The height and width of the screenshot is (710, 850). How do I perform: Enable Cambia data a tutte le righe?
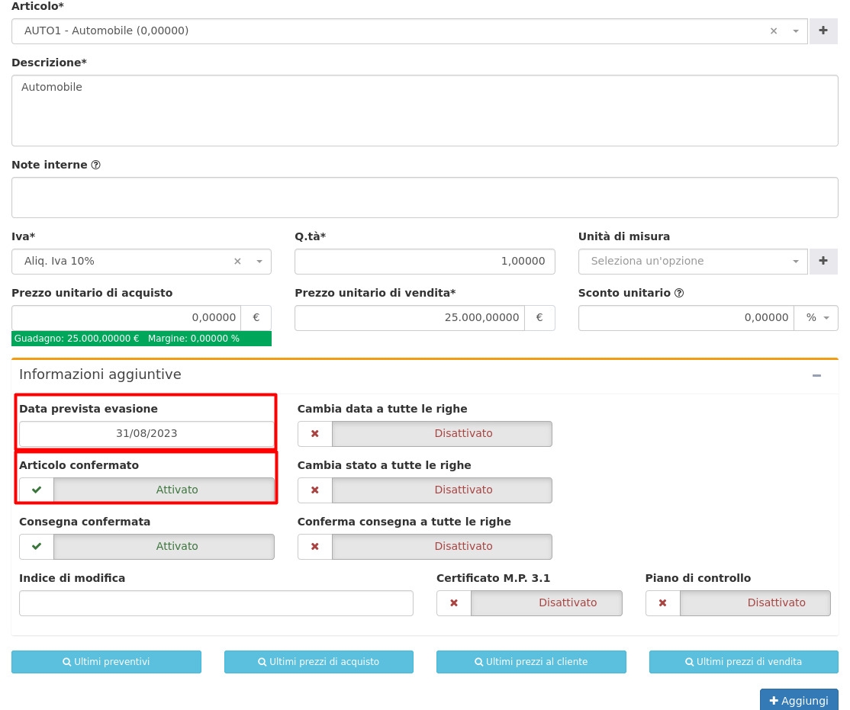[x=424, y=433]
